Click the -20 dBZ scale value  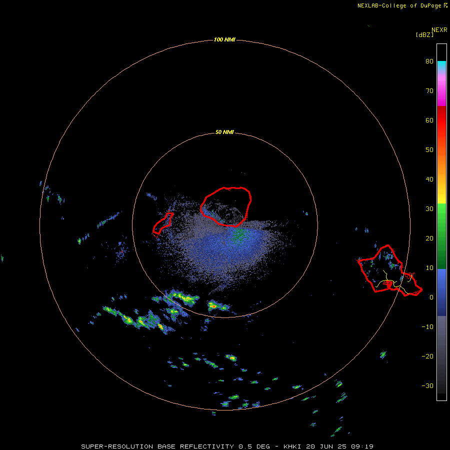click(427, 356)
